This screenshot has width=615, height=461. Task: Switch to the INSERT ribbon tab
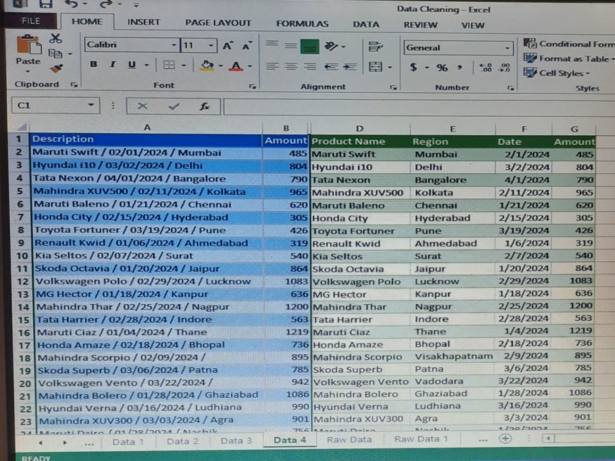143,22
